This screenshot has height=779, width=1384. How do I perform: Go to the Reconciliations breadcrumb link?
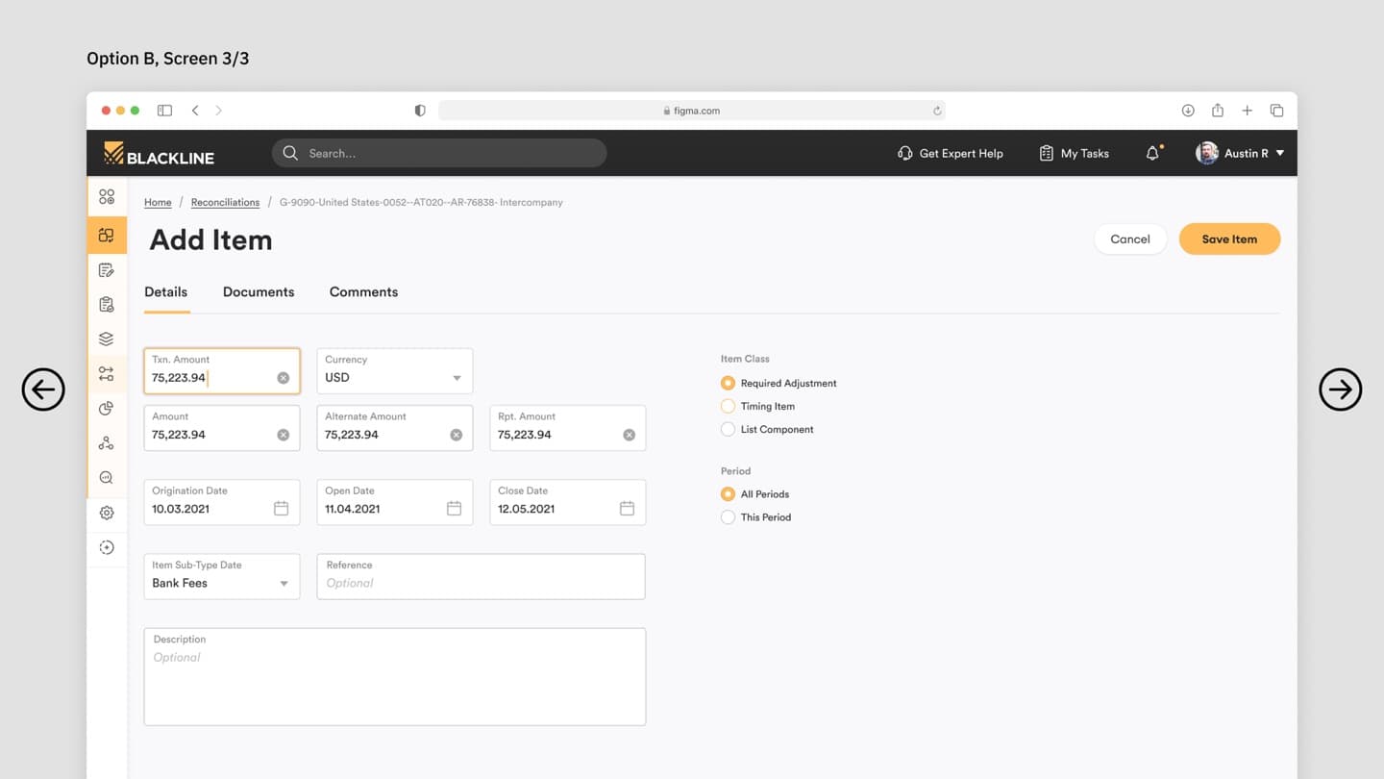click(x=225, y=202)
